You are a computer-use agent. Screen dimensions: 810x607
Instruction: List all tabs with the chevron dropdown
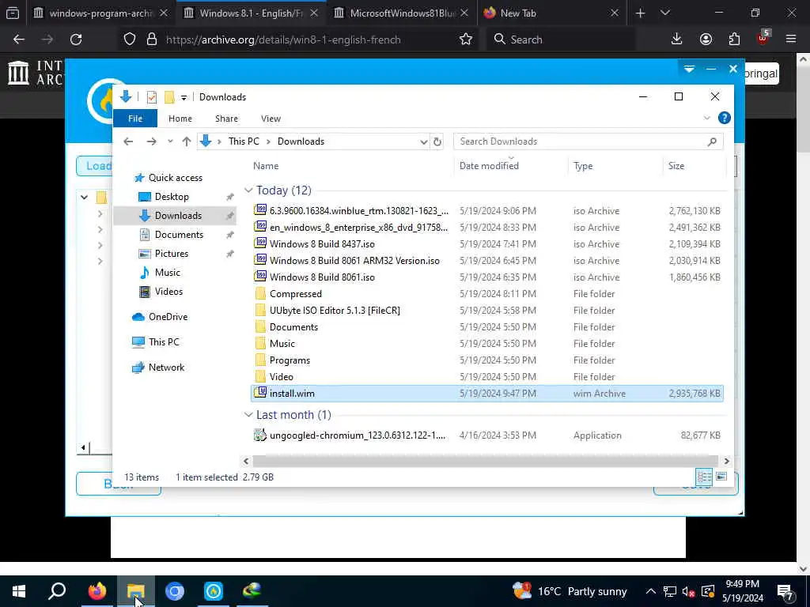coord(664,13)
